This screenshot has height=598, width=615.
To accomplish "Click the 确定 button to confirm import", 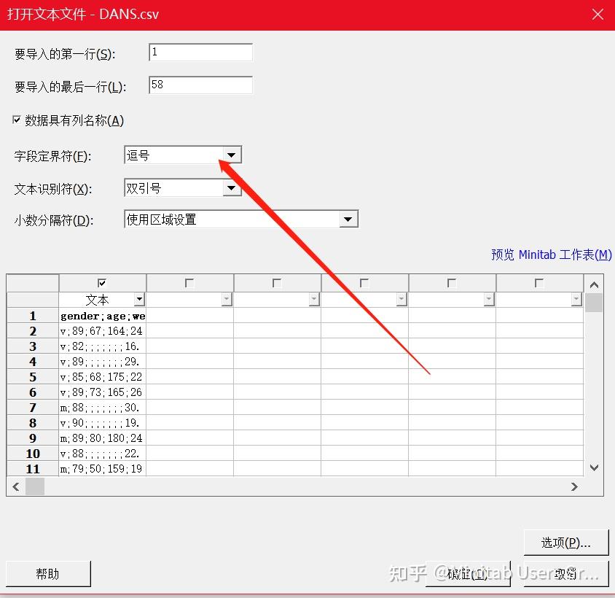I will pos(469,573).
